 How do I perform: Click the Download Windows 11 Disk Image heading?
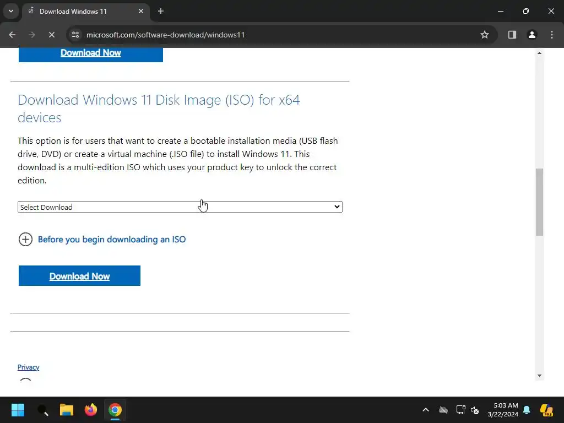click(159, 109)
